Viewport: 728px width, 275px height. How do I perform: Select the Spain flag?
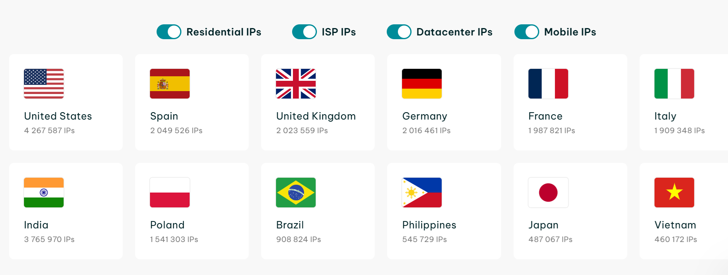(x=170, y=84)
